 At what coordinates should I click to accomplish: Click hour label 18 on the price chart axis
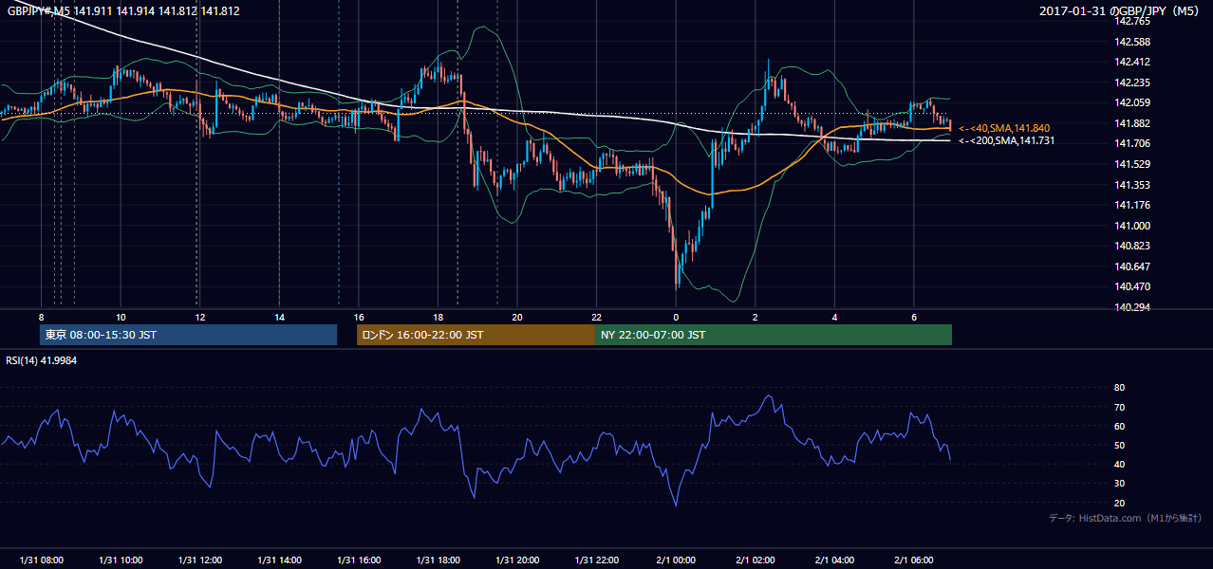(x=438, y=317)
